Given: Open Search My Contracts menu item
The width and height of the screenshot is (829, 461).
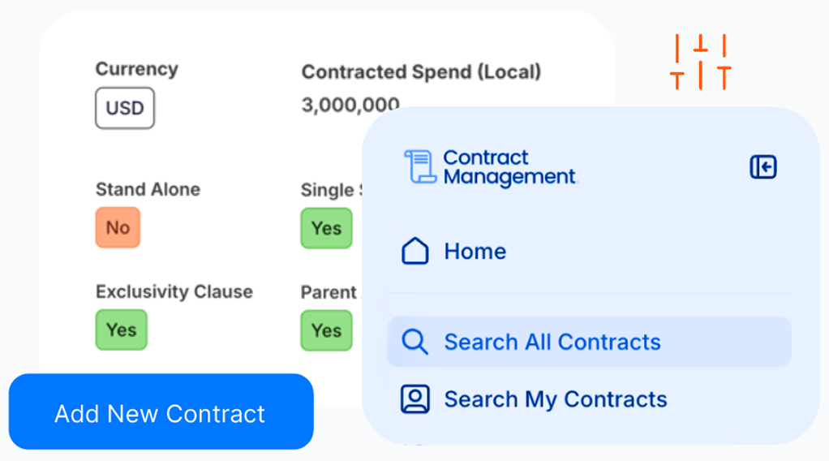Looking at the screenshot, I should tap(555, 399).
